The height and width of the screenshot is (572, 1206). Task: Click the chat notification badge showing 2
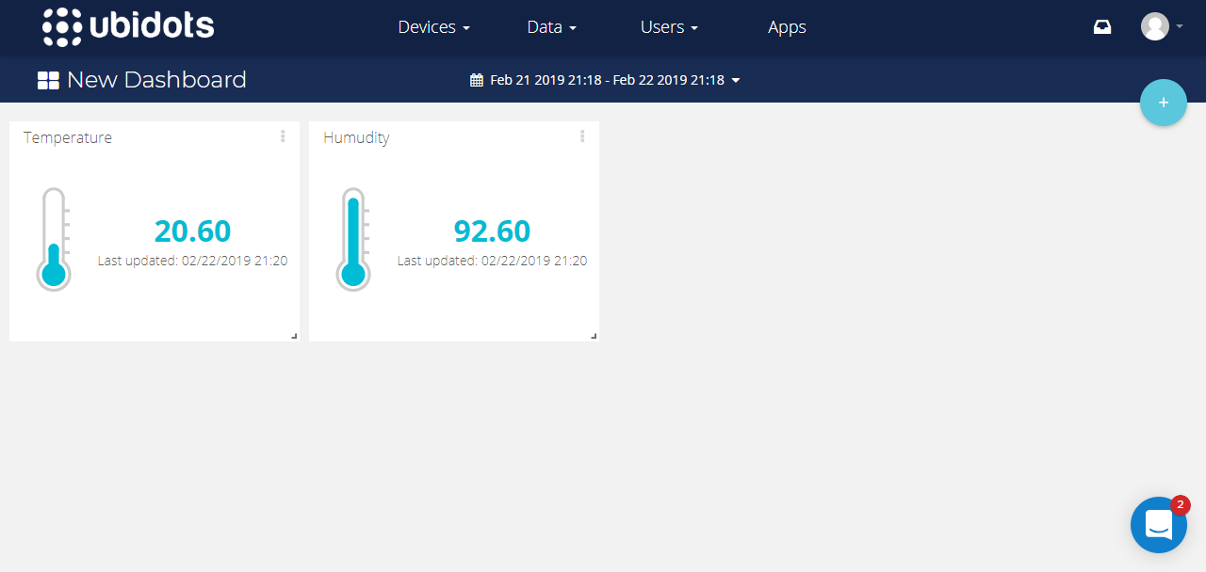pyautogui.click(x=1181, y=505)
